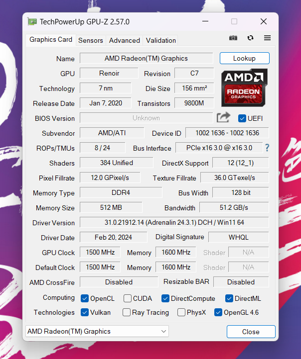
Task: Click the Resizable BAR value Disabled
Action: pos(241,282)
